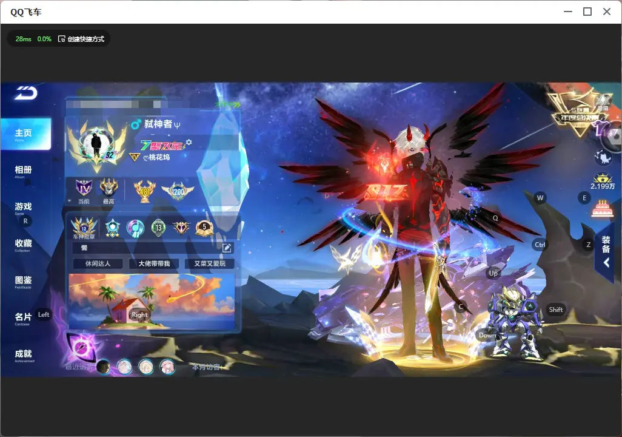Click the Z key overlay button
Image resolution: width=622 pixels, height=437 pixels.
pyautogui.click(x=589, y=245)
